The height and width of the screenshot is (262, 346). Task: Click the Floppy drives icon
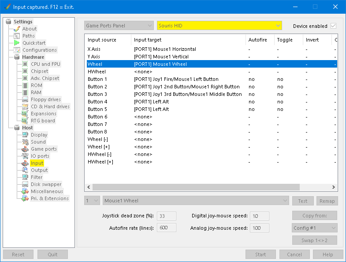pos(25,99)
